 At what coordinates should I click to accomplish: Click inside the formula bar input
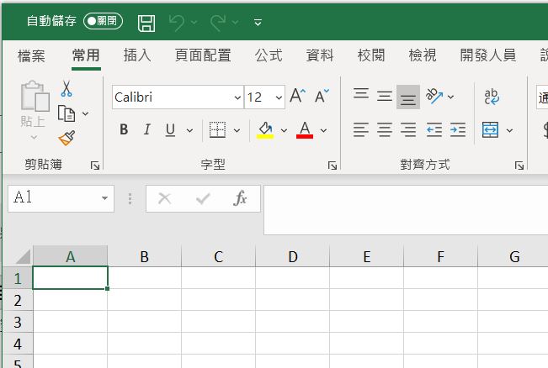point(406,210)
